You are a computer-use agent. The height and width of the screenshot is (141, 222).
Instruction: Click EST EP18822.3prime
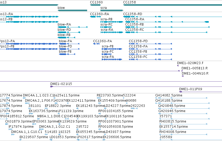[x=46, y=108]
